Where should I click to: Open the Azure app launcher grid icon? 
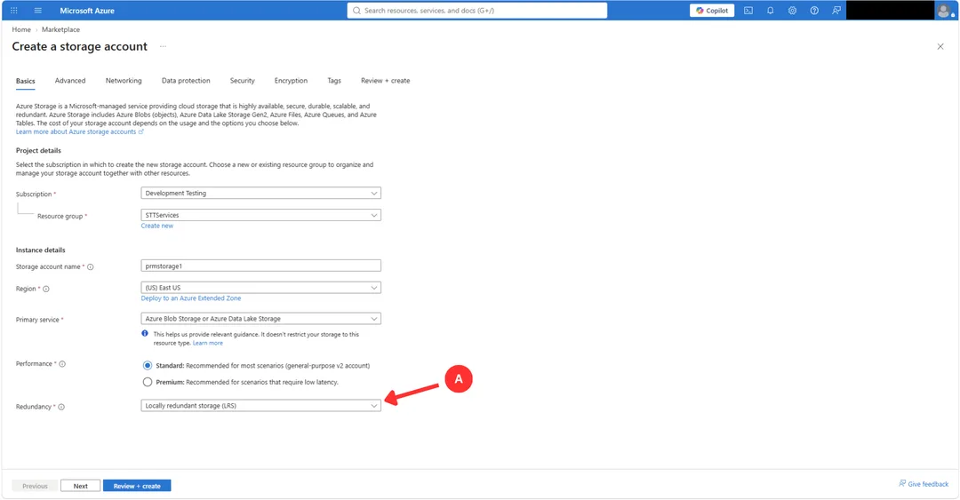pyautogui.click(x=14, y=11)
